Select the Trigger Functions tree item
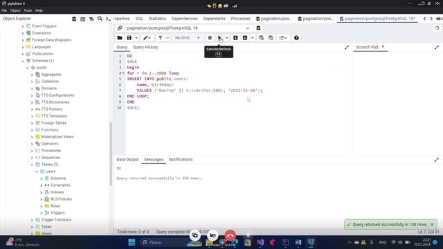The image size is (443, 249). [56, 220]
